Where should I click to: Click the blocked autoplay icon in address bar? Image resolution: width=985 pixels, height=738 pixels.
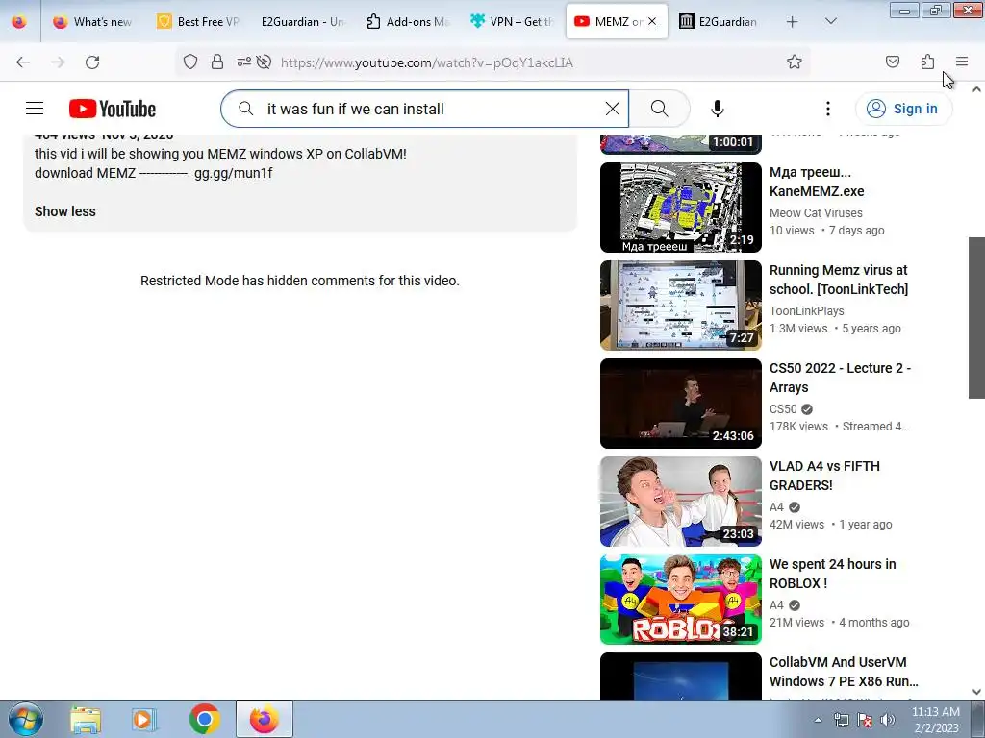click(x=264, y=61)
